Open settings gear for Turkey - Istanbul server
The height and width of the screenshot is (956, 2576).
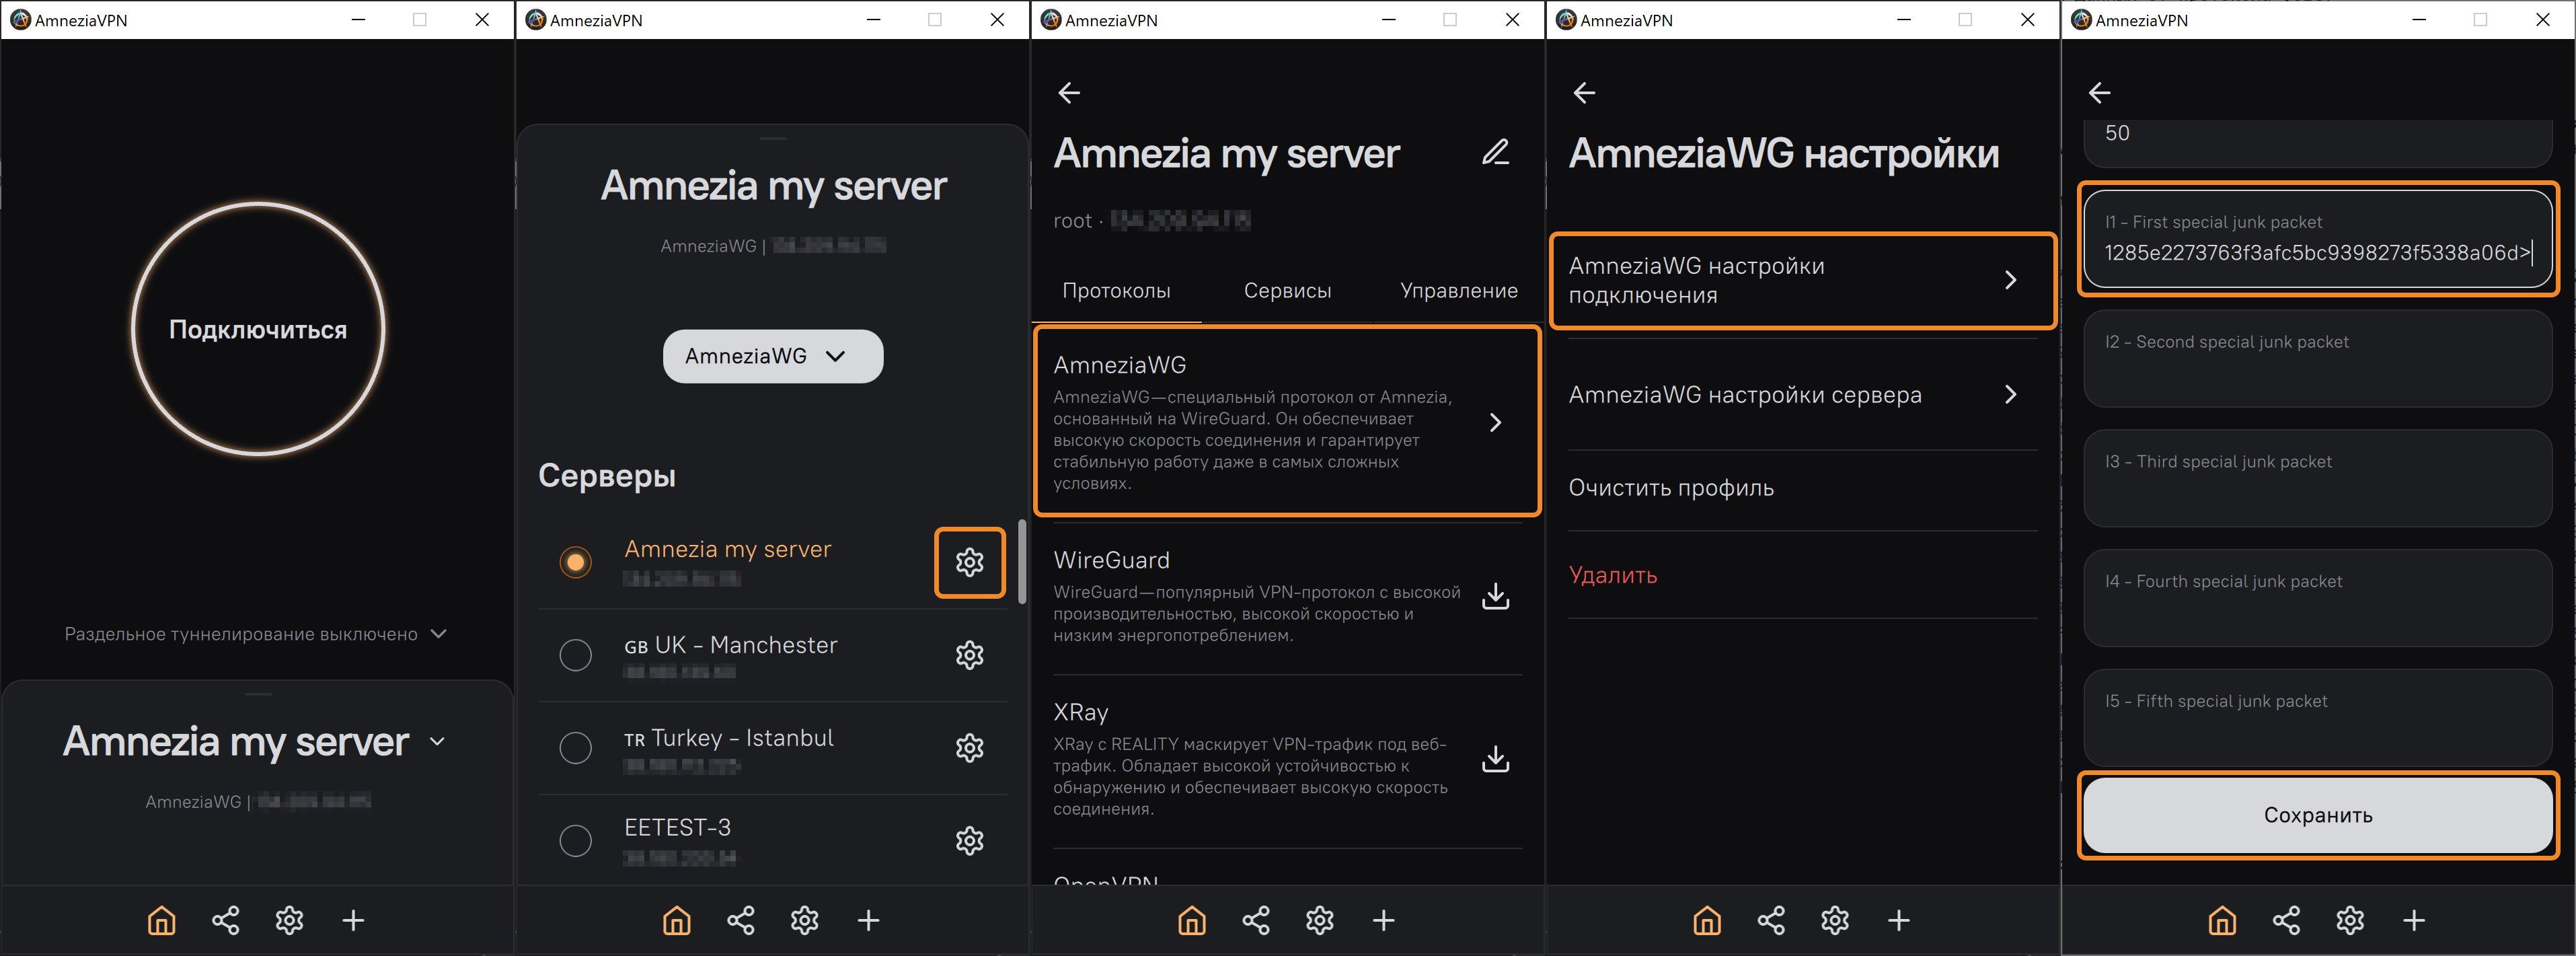coord(969,748)
